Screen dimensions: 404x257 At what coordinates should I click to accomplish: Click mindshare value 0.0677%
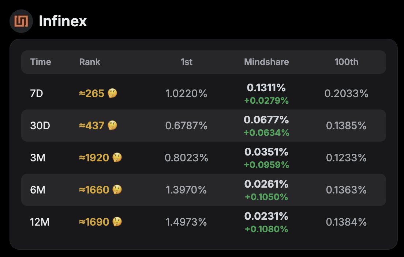(266, 120)
